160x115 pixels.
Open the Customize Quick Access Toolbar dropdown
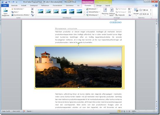coord(17,2)
